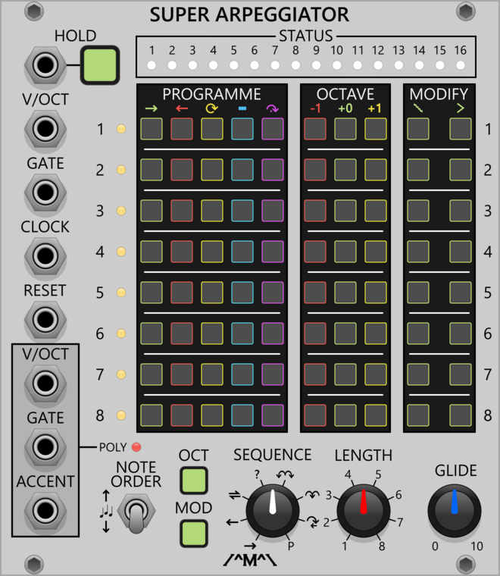Select +1 octave button in row 6
Screen dimensions: 500x576
[x=376, y=333]
